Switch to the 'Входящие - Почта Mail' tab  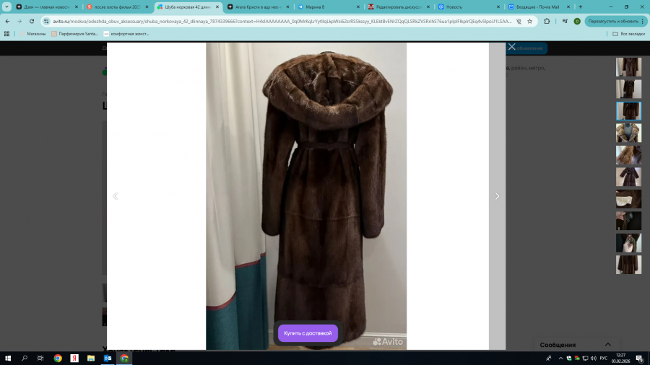pos(538,6)
